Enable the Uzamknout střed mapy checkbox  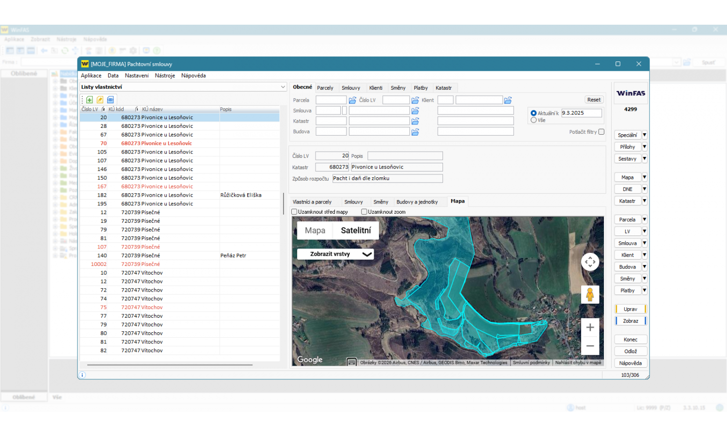(294, 212)
